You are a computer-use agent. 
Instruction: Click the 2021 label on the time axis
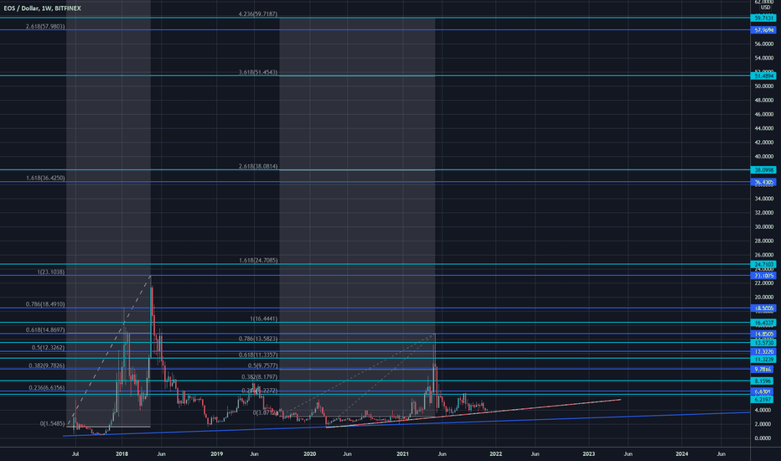pos(402,454)
